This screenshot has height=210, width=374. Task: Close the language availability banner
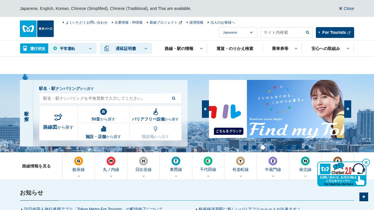click(x=347, y=8)
